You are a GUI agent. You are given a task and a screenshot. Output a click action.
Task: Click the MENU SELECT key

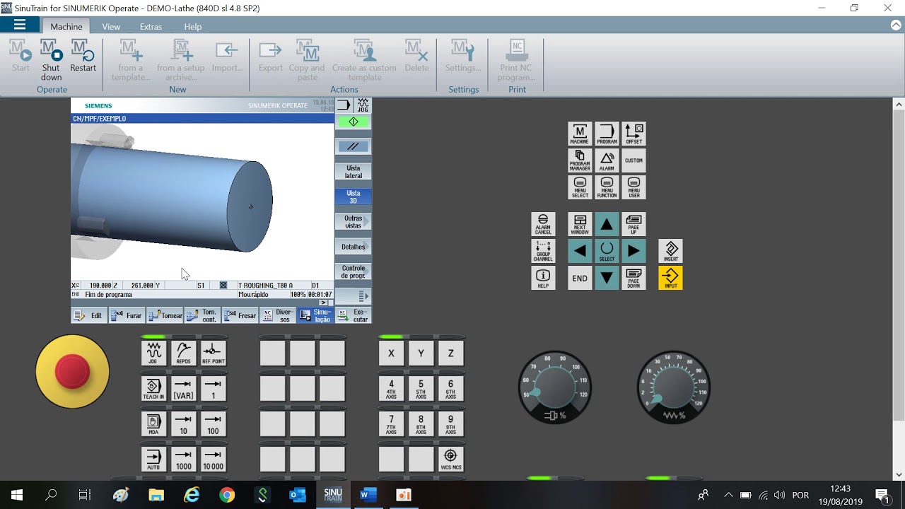click(x=580, y=187)
